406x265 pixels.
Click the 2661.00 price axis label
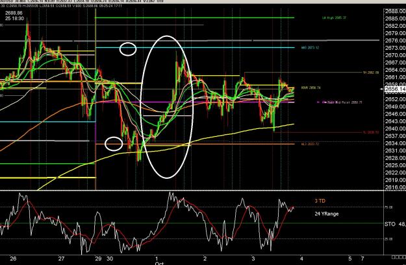click(396, 77)
